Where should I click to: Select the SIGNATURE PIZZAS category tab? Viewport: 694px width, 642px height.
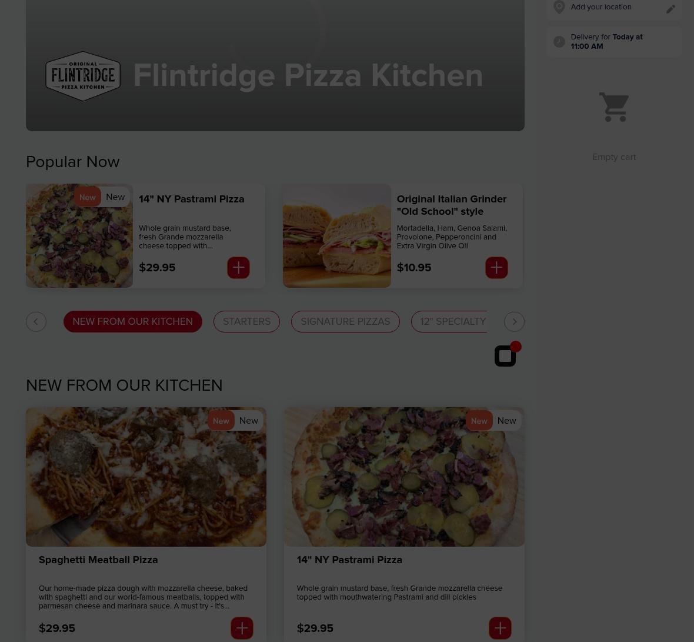pyautogui.click(x=345, y=321)
